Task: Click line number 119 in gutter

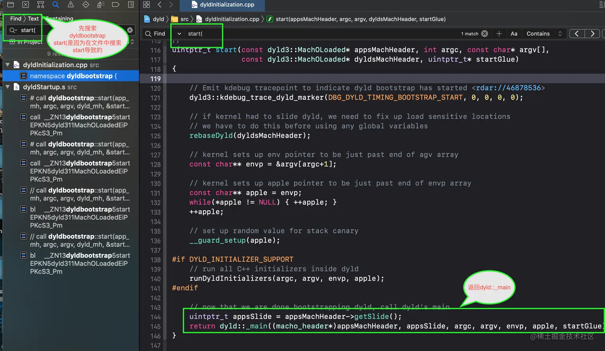Action: pyautogui.click(x=155, y=79)
